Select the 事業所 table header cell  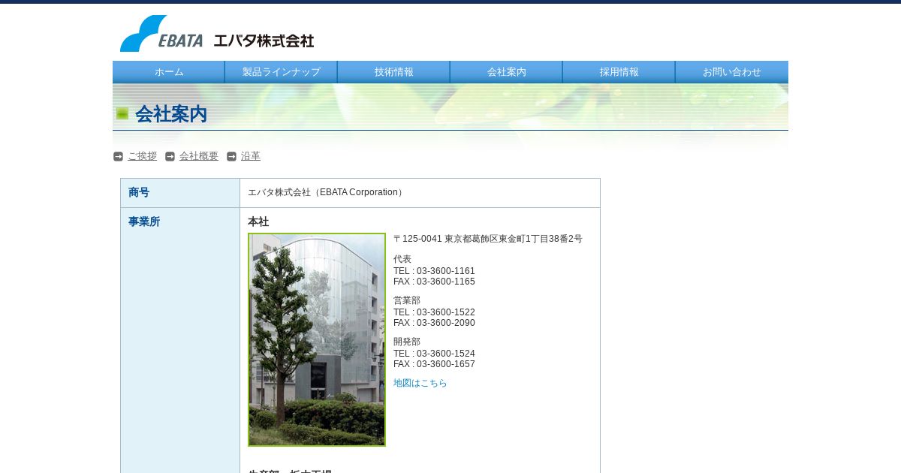180,340
